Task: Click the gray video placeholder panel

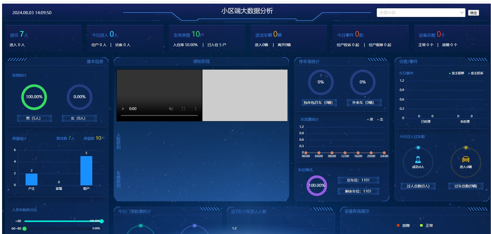Action: (245, 95)
